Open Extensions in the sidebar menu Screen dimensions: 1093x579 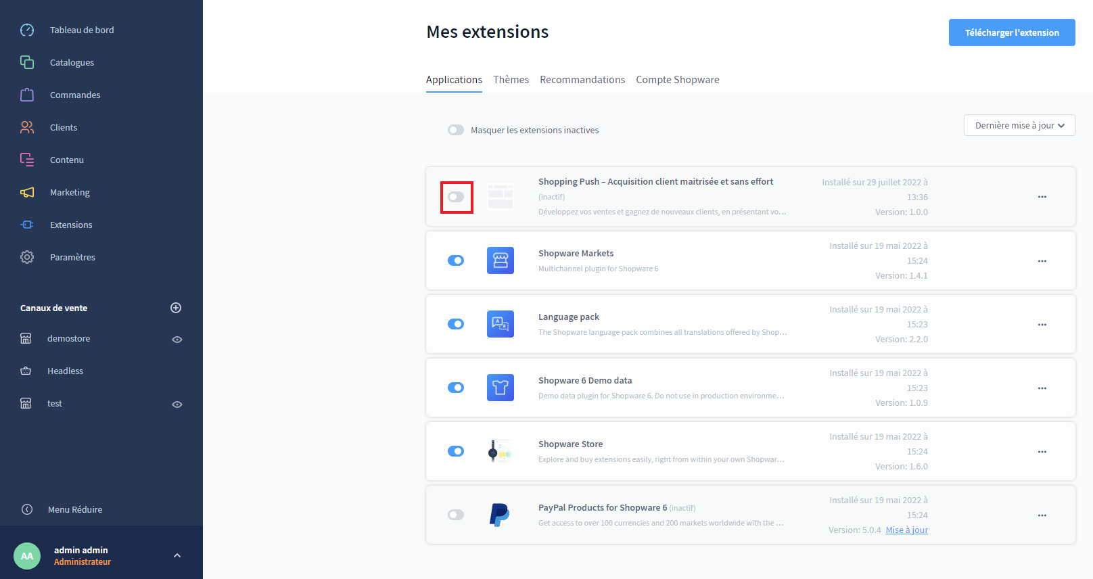[x=71, y=225]
